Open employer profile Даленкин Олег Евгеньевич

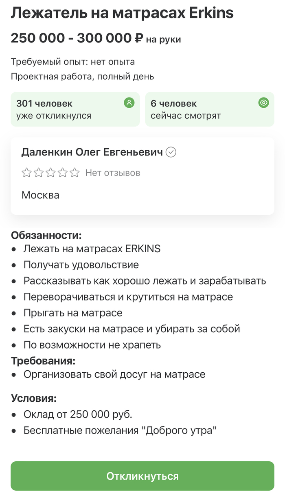coord(92,152)
